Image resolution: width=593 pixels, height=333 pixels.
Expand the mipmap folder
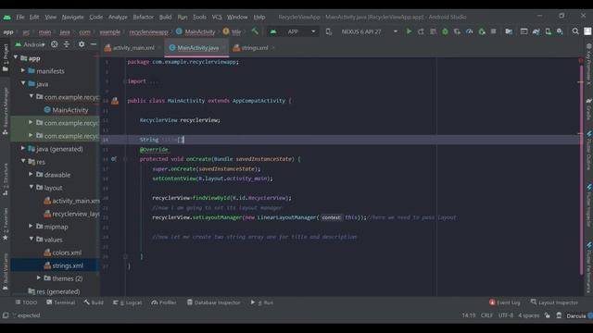(31, 226)
